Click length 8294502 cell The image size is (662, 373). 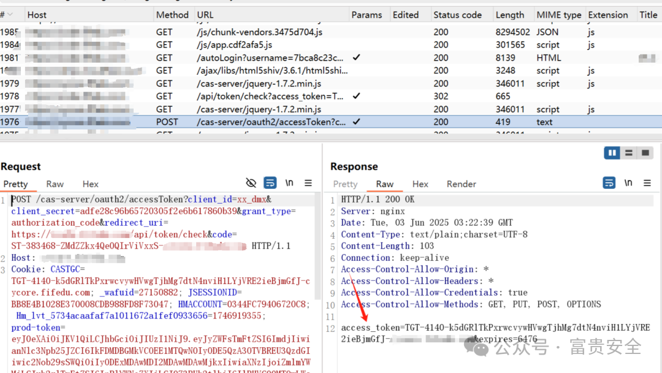[512, 32]
